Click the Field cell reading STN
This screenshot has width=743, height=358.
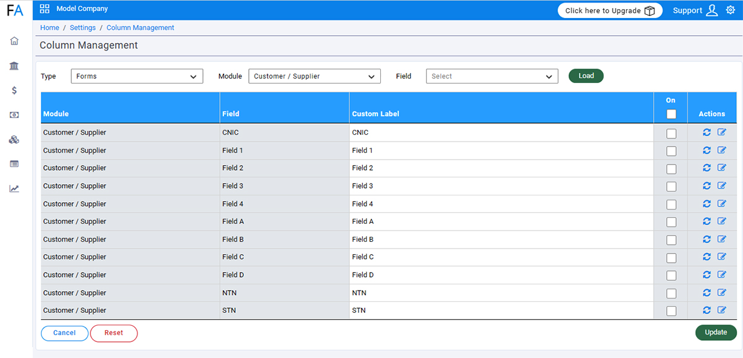tap(284, 310)
